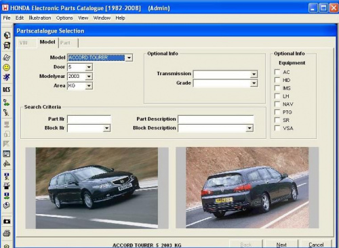Click the greyed-out Back button
The image size is (339, 248).
246,245
